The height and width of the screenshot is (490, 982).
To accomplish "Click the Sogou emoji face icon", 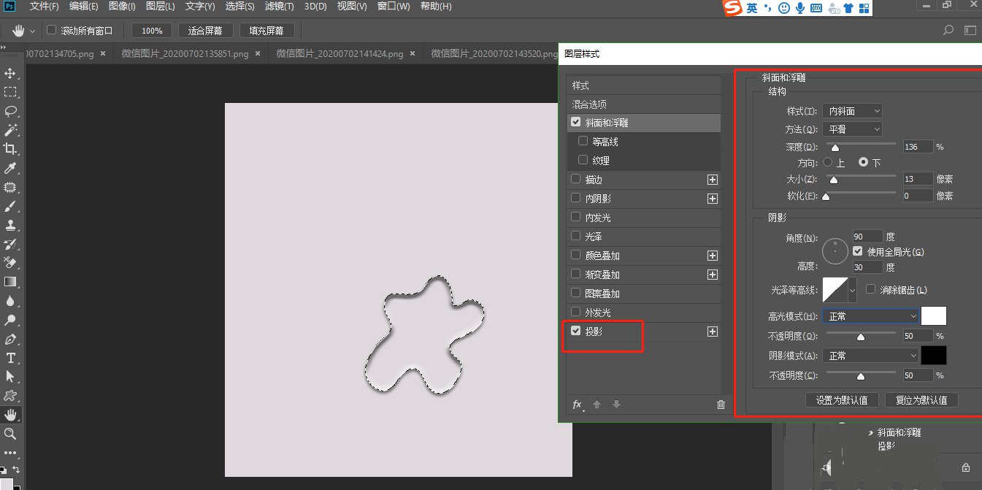I will tap(784, 8).
